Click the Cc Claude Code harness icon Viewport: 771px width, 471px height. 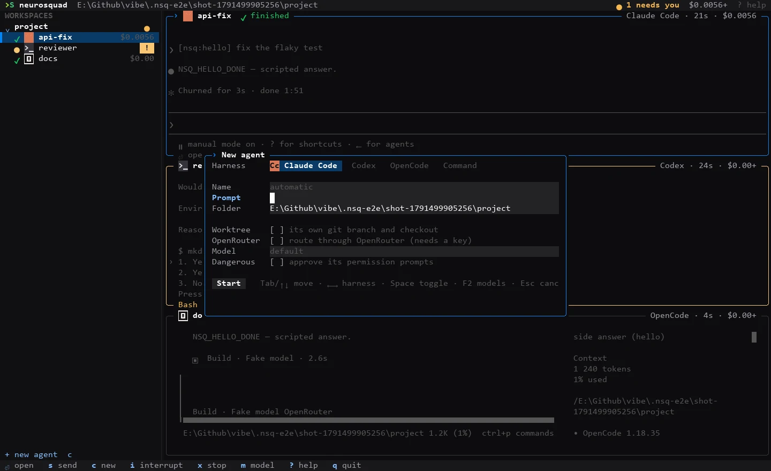tap(275, 166)
